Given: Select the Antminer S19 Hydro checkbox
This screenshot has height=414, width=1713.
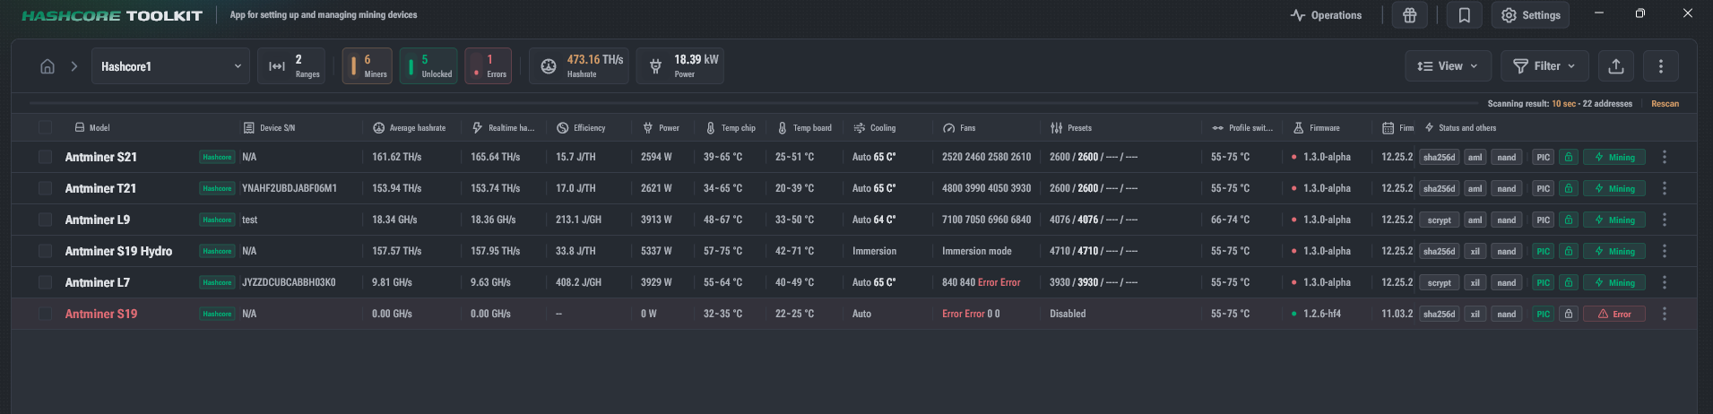Looking at the screenshot, I should point(45,251).
